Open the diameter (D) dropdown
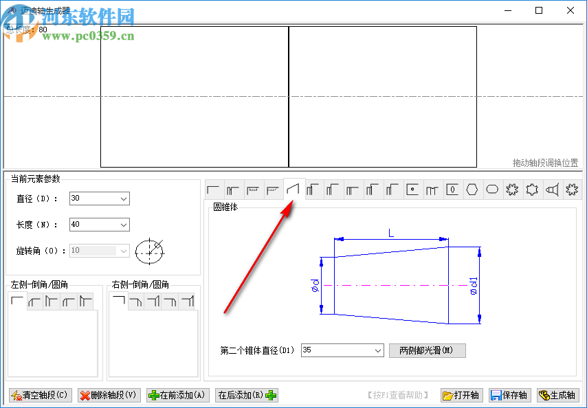Viewport: 587px width, 408px height. (125, 198)
